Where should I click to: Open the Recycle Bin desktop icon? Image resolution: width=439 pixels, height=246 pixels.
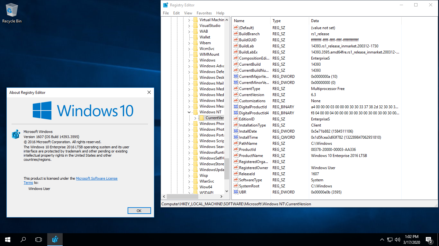[12, 13]
